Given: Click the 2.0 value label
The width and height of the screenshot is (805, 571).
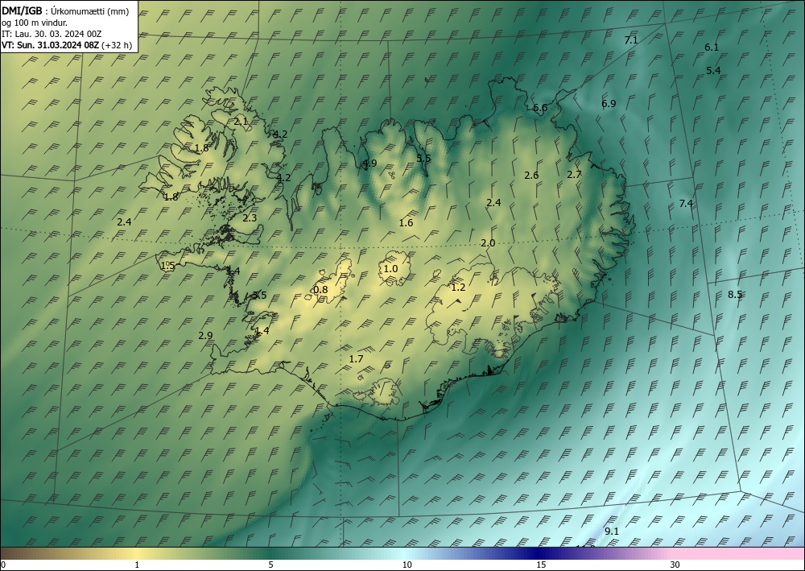Looking at the screenshot, I should pyautogui.click(x=488, y=243).
